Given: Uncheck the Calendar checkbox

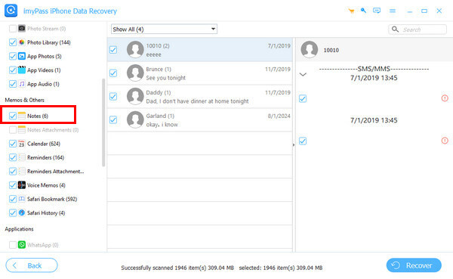Looking at the screenshot, I should pyautogui.click(x=12, y=144).
